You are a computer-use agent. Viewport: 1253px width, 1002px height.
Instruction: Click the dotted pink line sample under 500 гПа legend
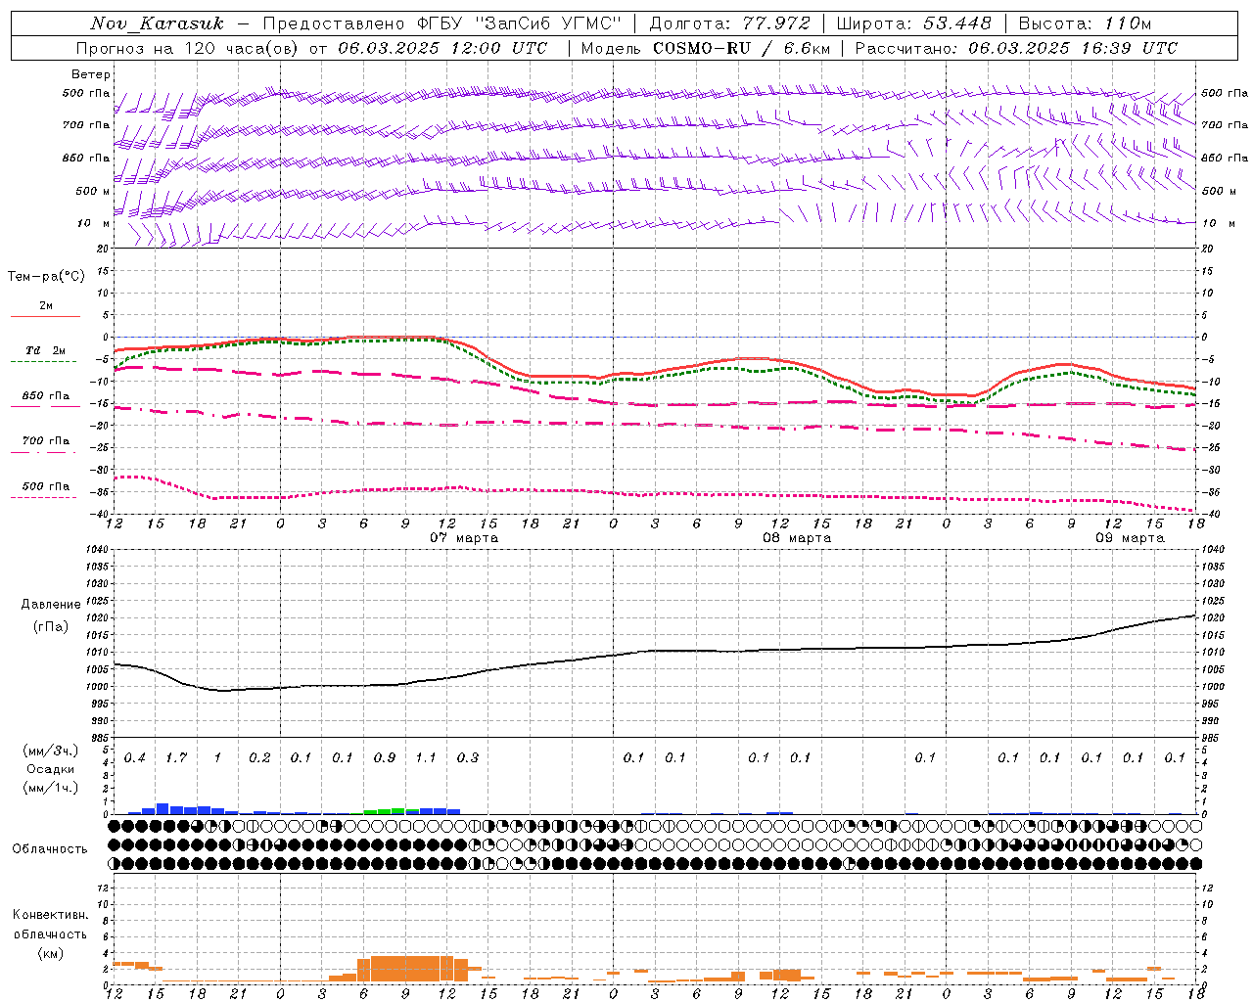point(45,497)
